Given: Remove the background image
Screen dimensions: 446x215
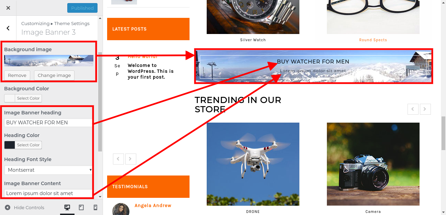Looking at the screenshot, I should point(17,75).
